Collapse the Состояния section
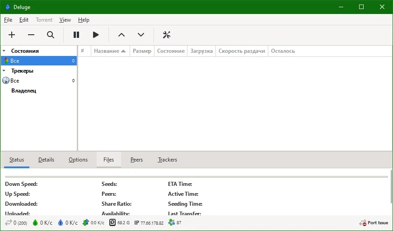The width and height of the screenshot is (393, 231). pos(4,51)
